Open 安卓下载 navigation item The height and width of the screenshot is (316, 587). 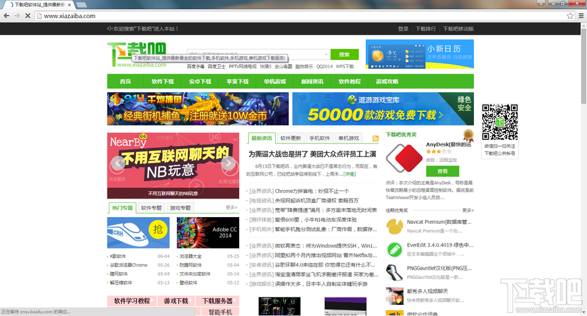tap(200, 82)
